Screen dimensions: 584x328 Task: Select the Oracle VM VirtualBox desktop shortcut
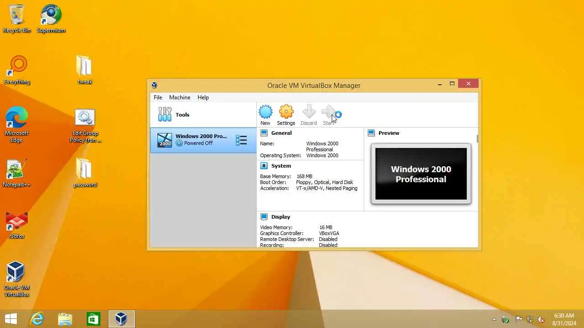pyautogui.click(x=17, y=278)
